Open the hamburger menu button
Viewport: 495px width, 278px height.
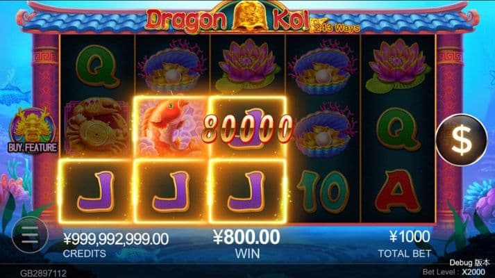pyautogui.click(x=30, y=235)
